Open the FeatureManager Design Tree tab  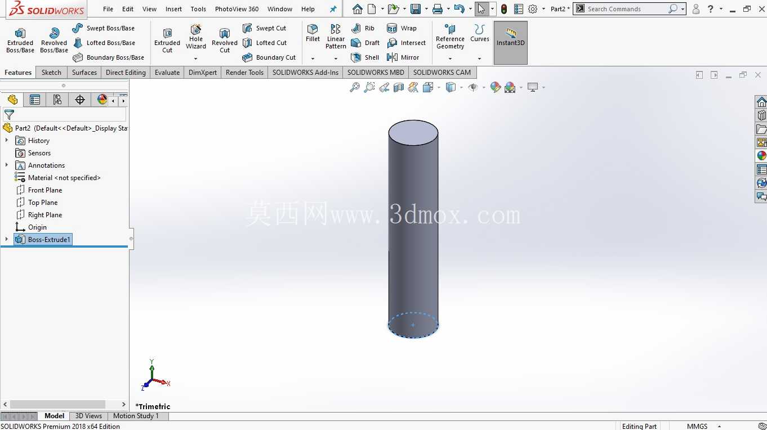(12, 100)
